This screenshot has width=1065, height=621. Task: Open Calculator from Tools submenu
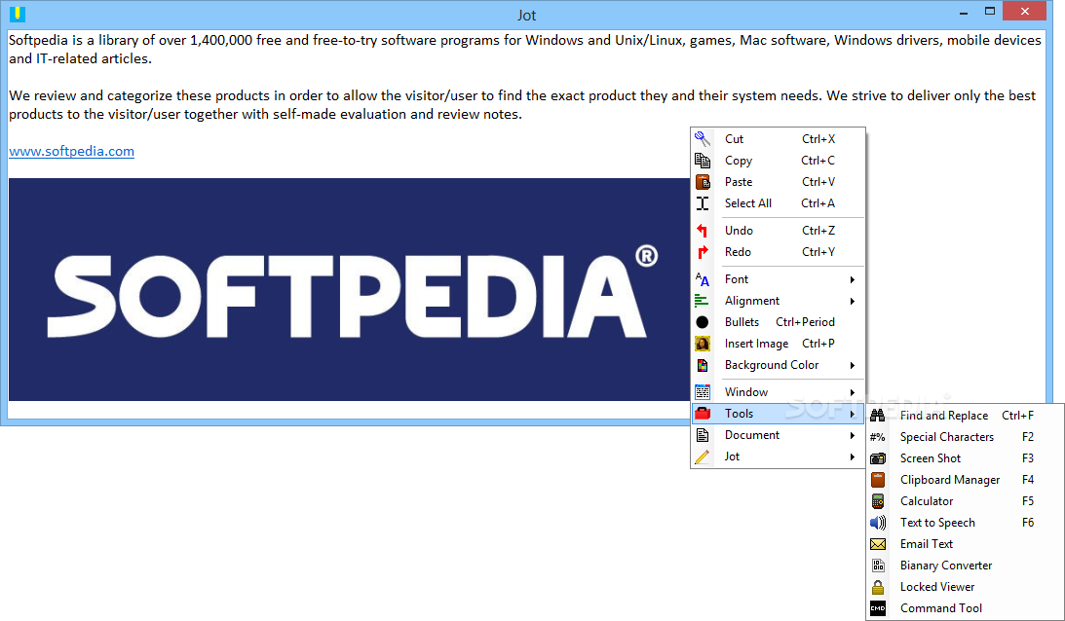(x=965, y=501)
